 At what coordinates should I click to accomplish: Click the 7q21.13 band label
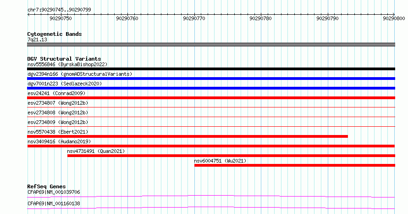point(38,39)
